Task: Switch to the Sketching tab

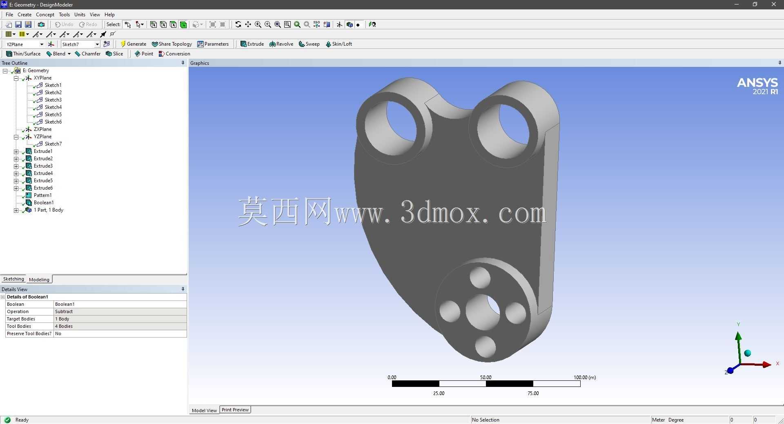Action: 13,279
